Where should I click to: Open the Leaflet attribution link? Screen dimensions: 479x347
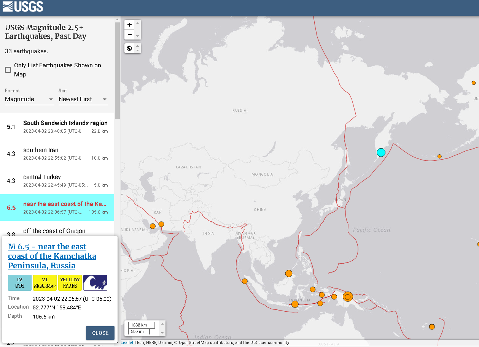pyautogui.click(x=127, y=343)
